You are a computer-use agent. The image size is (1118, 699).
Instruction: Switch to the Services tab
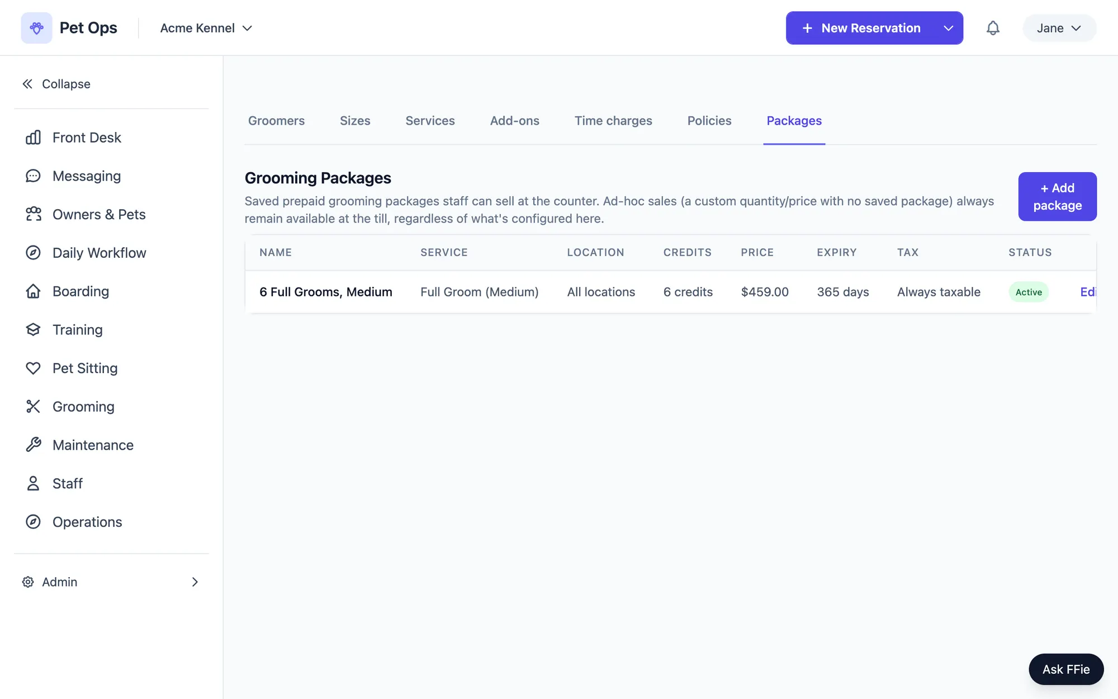tap(430, 121)
